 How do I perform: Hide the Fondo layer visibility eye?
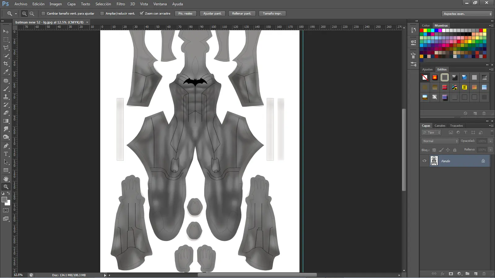click(x=424, y=161)
